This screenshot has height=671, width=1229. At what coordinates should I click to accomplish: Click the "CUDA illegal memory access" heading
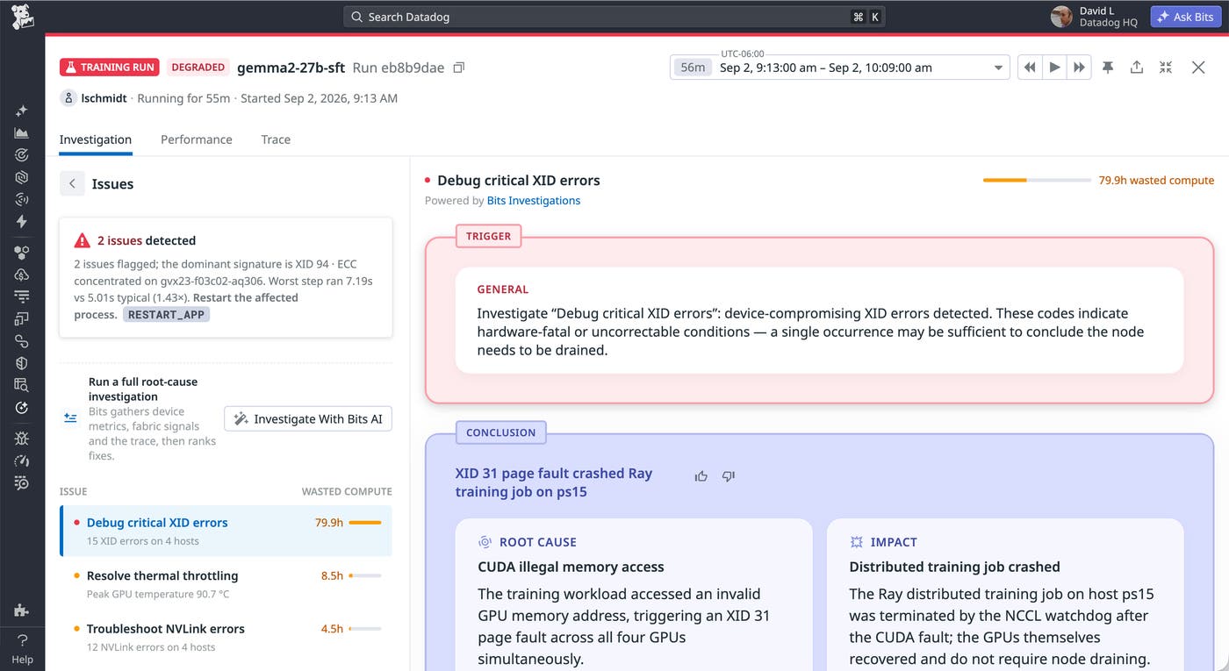tap(571, 567)
